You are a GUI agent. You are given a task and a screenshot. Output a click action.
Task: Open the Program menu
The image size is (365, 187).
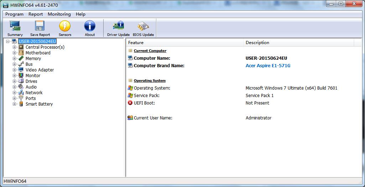15,14
